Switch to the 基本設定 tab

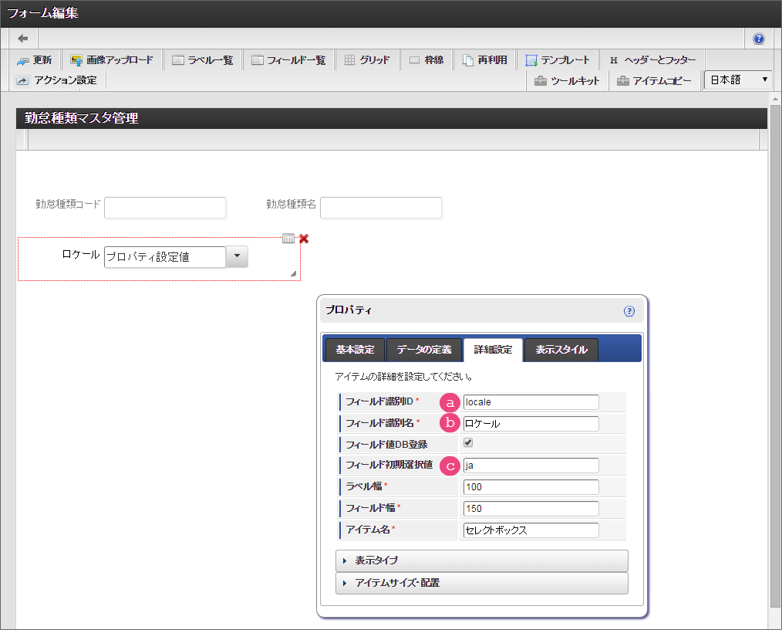pyautogui.click(x=354, y=350)
